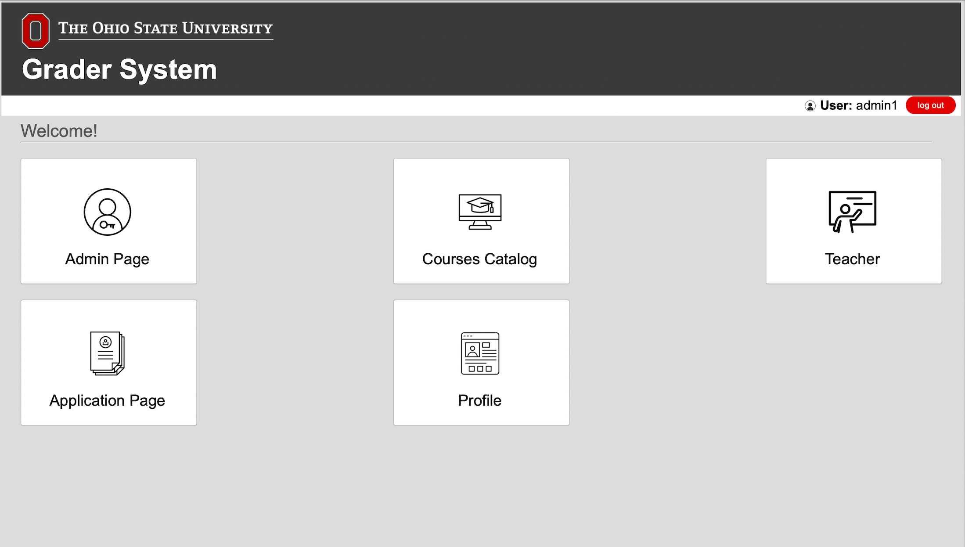Open the Admin Page text label
Image resolution: width=965 pixels, height=547 pixels.
pos(107,259)
